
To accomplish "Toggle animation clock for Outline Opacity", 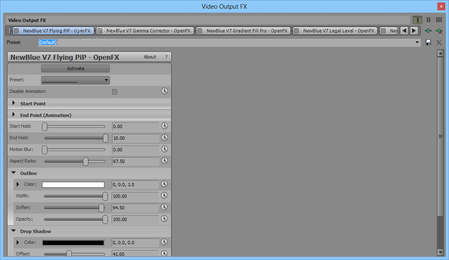I will [164, 219].
